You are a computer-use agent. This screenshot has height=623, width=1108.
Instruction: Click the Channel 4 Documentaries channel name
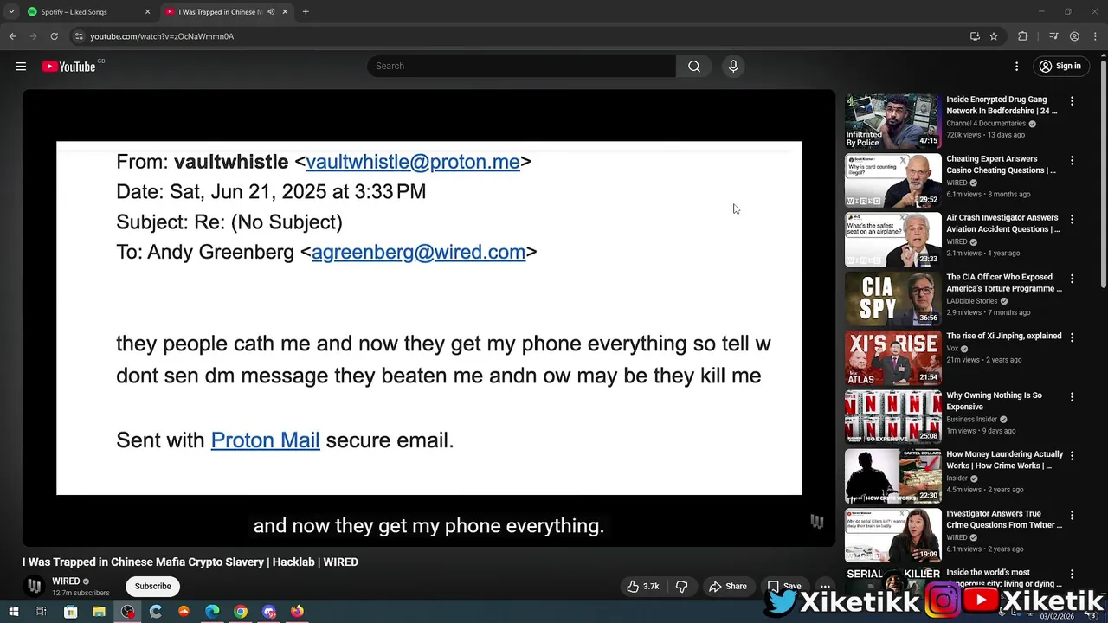[x=986, y=124]
